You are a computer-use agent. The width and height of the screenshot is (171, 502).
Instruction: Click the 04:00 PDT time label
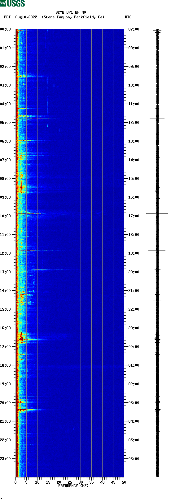click(6, 104)
